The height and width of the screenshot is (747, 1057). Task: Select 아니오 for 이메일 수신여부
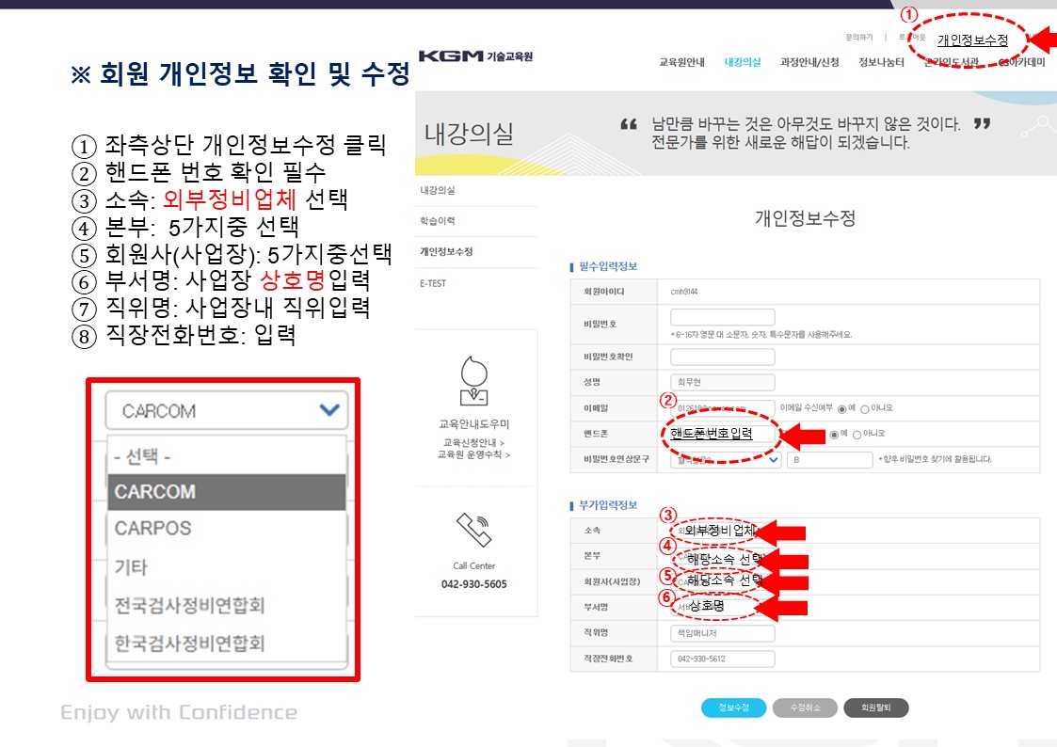coord(864,409)
